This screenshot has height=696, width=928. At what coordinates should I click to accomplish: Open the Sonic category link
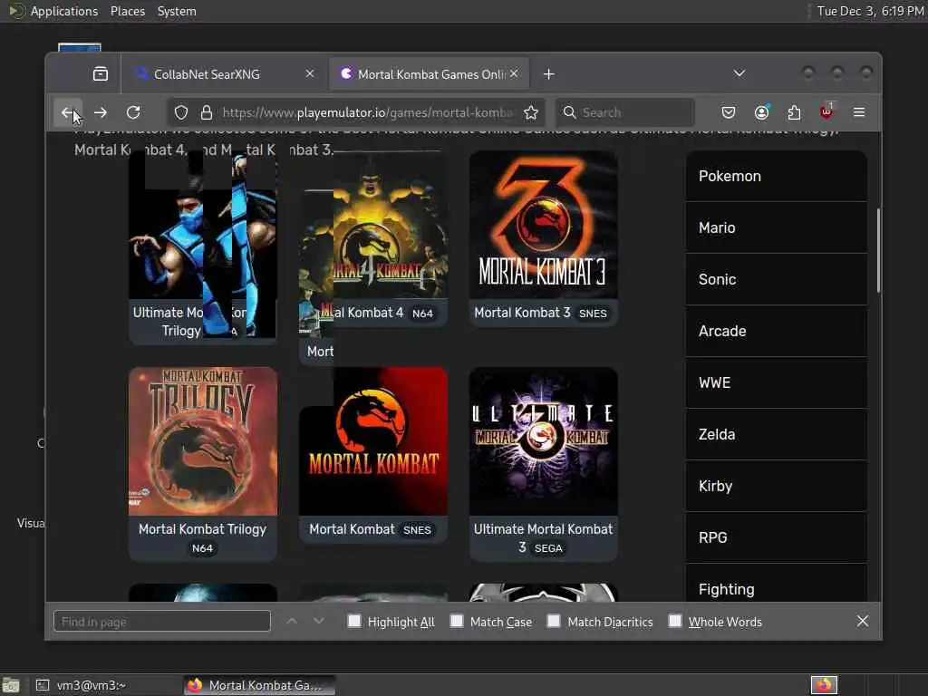(777, 279)
